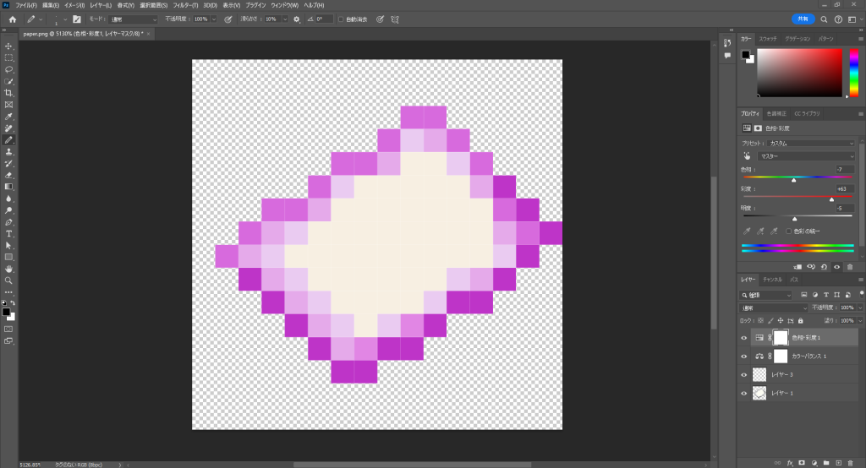Image resolution: width=866 pixels, height=468 pixels.
Task: Select the Hand tool
Action: point(8,269)
